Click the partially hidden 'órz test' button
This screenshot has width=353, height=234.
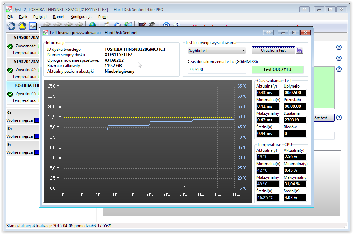pos(324,118)
